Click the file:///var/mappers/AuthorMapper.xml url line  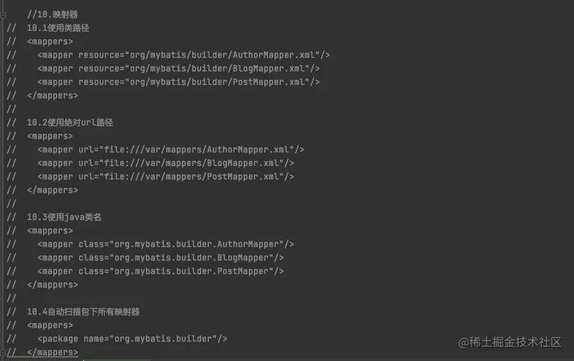170,150
